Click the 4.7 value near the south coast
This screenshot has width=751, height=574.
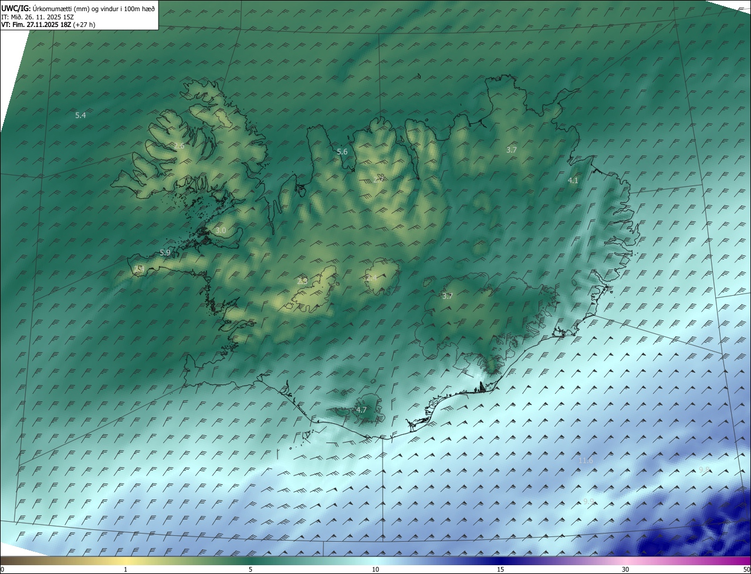point(361,410)
